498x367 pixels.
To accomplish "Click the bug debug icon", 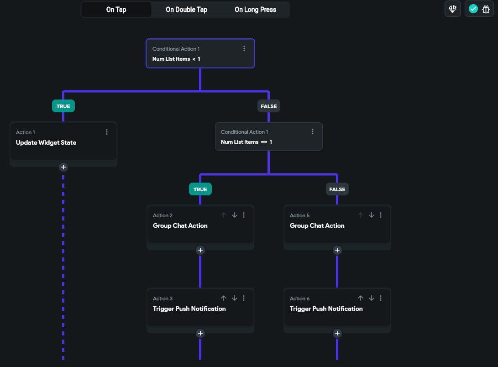I will click(x=486, y=9).
